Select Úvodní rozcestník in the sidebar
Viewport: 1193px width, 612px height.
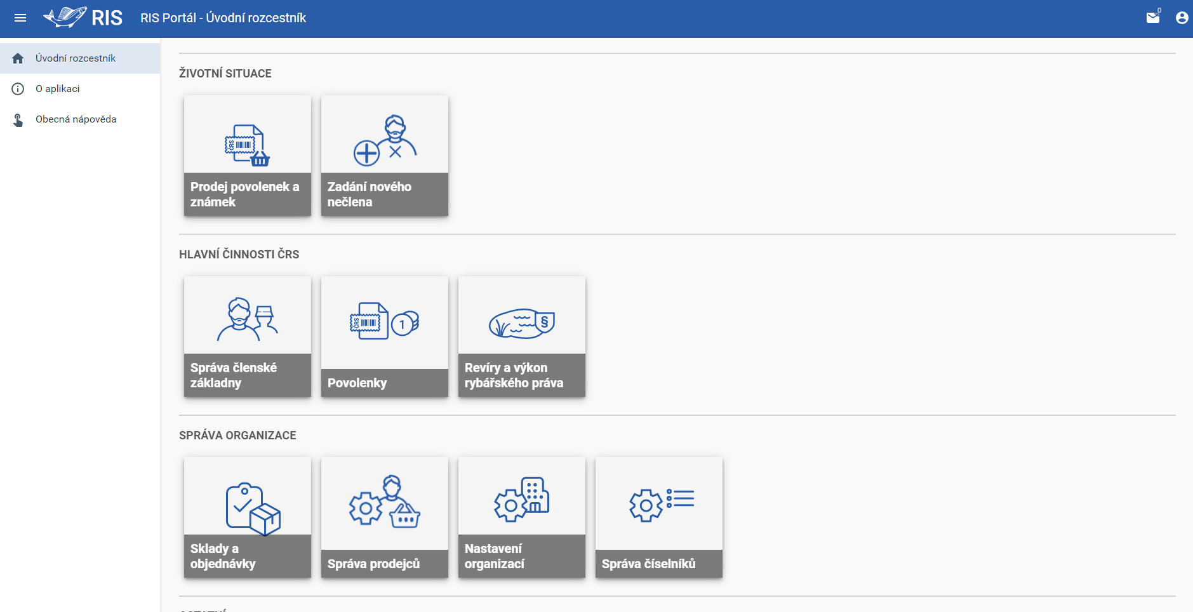click(x=76, y=58)
